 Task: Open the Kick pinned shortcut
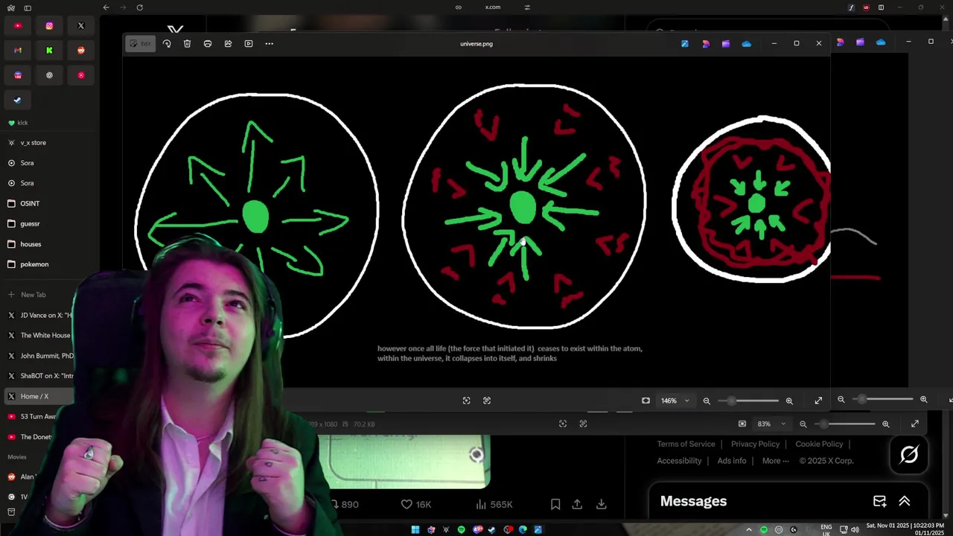tap(49, 51)
